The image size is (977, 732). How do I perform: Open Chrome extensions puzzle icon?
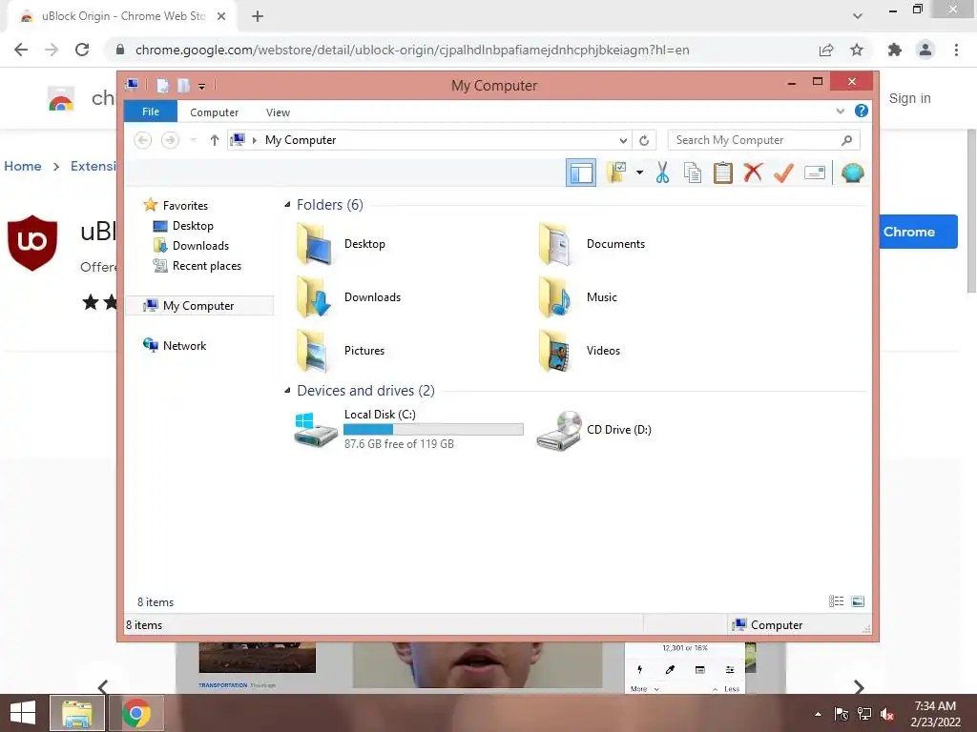tap(895, 50)
